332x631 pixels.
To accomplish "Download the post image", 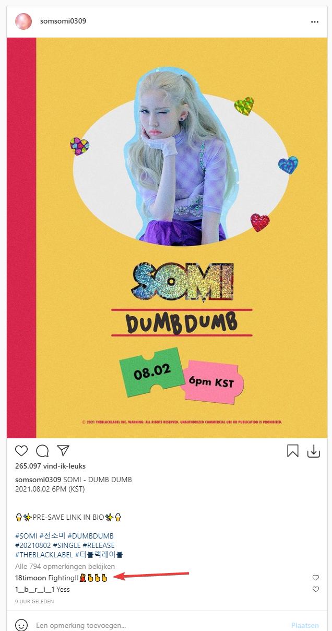I will pos(314,451).
